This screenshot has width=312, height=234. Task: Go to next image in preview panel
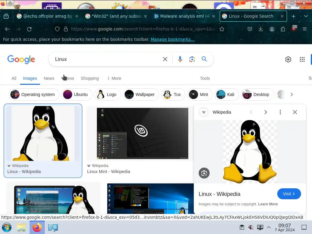(x=265, y=112)
